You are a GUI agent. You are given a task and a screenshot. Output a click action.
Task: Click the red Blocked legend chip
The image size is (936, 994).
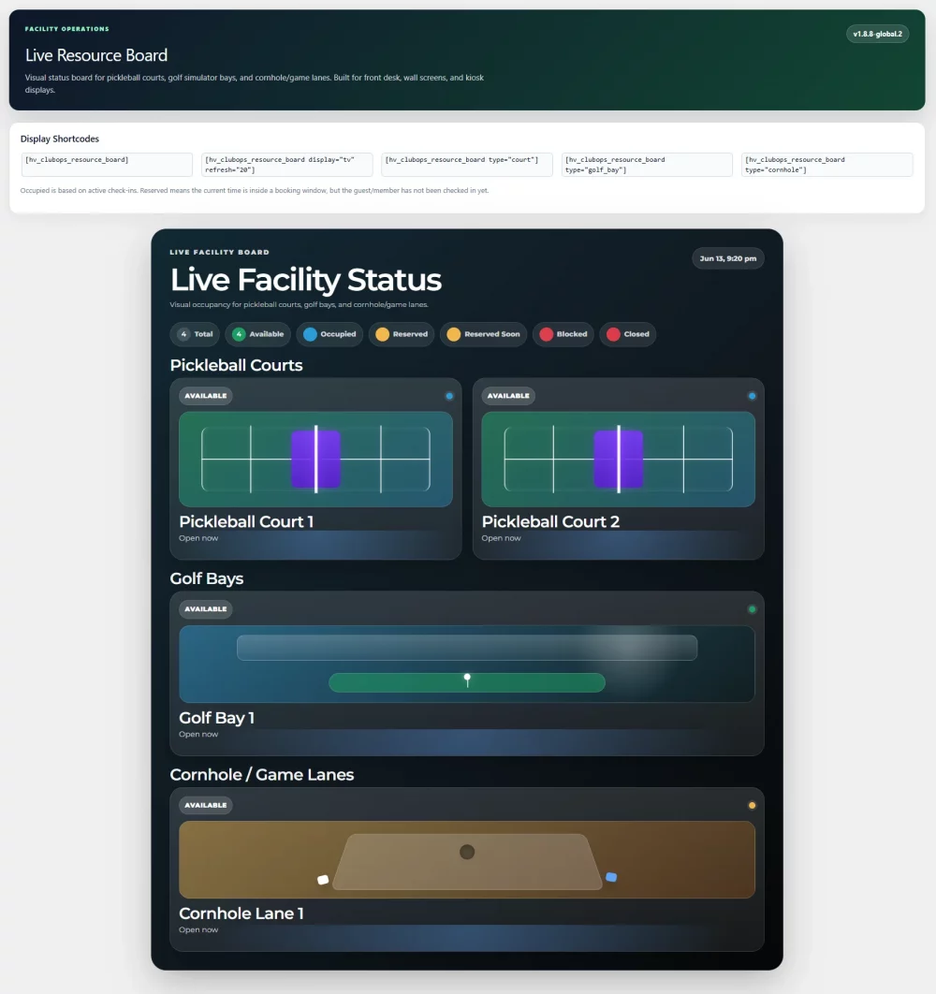coord(563,334)
